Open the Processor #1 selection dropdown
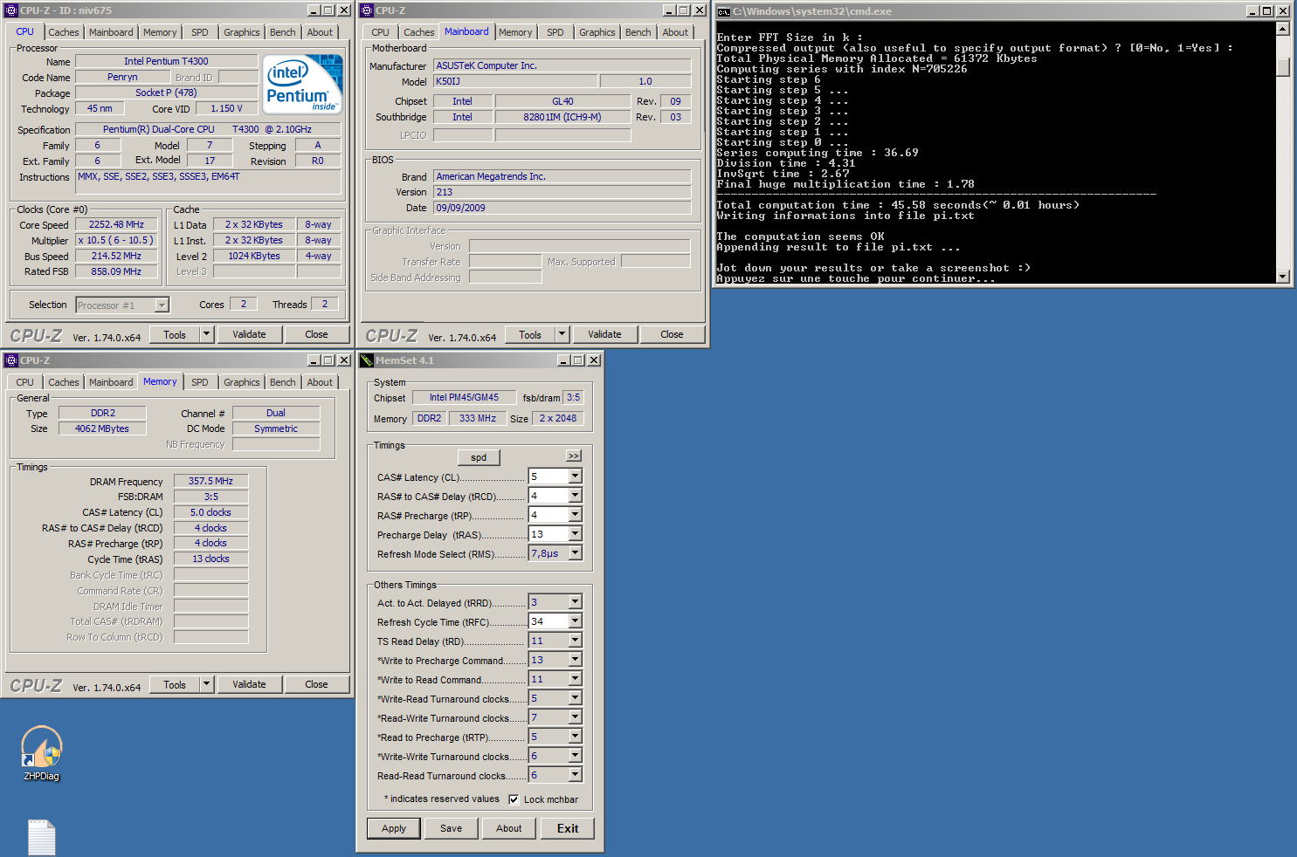 point(162,305)
